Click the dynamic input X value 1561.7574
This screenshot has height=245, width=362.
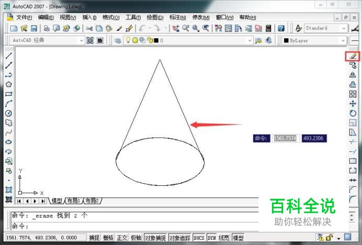pyautogui.click(x=285, y=138)
